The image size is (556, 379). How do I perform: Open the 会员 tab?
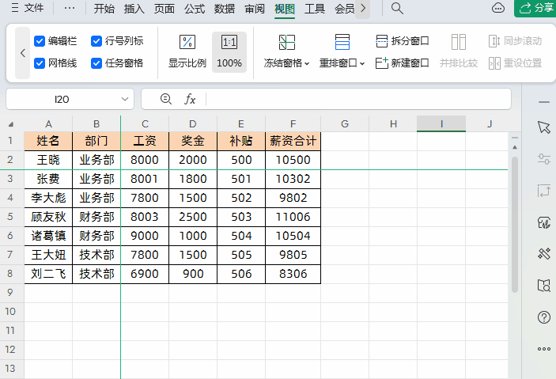344,9
